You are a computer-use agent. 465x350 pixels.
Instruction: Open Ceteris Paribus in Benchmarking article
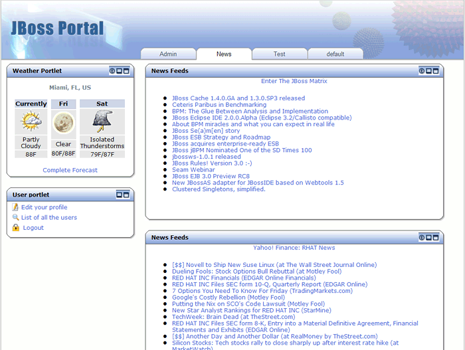click(219, 105)
